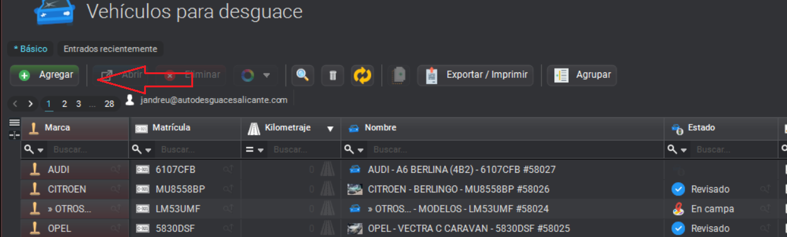This screenshot has height=237, width=787.
Task: Switch to Entrados recientemente tab
Action: [x=110, y=48]
